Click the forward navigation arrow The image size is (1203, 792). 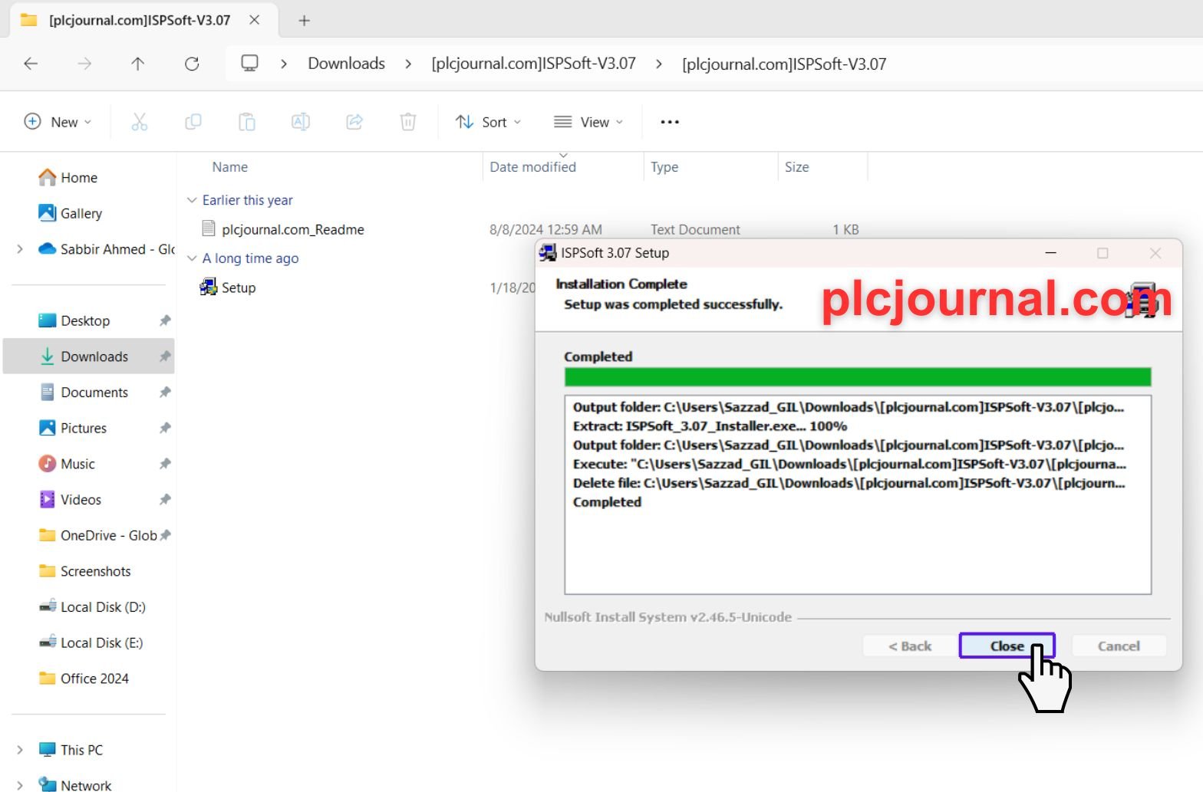point(84,64)
